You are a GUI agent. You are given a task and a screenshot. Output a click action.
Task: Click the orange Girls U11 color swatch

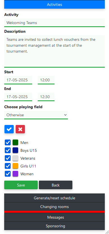pyautogui.click(x=15, y=166)
